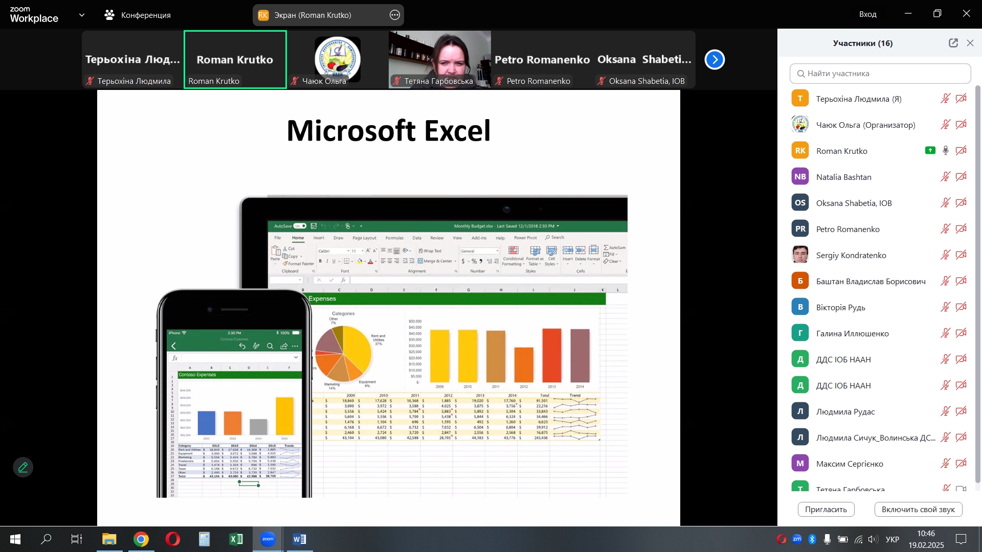Click the УКР language indicator
982x552 pixels.
point(892,539)
